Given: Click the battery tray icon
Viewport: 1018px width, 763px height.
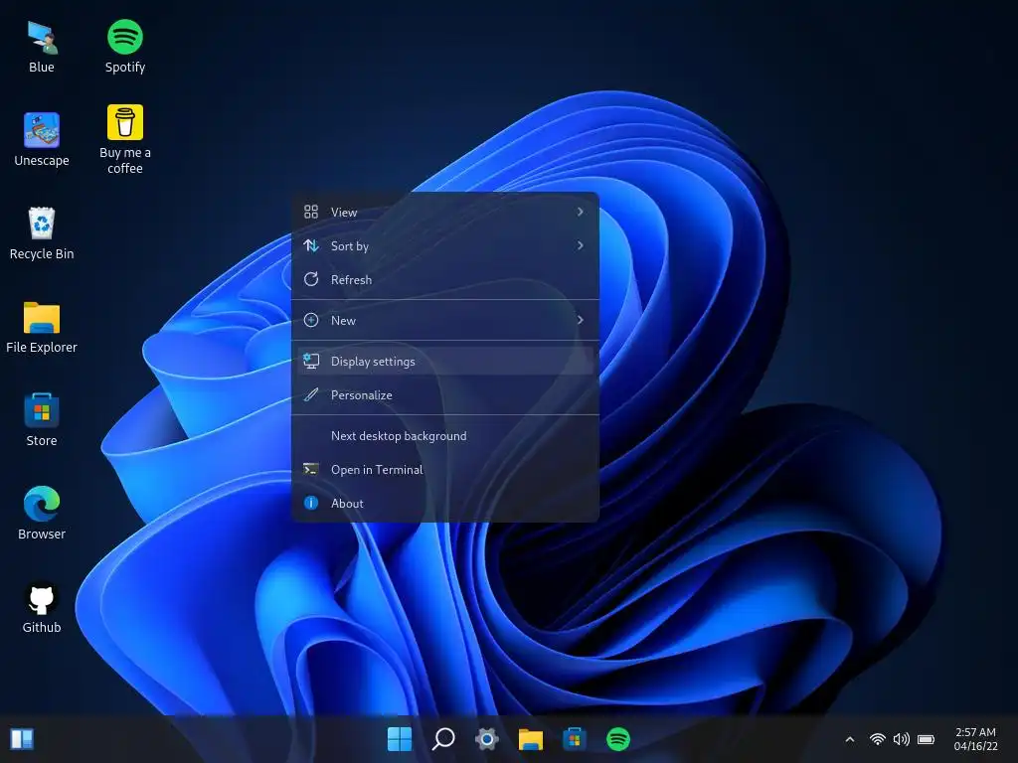Looking at the screenshot, I should [926, 739].
